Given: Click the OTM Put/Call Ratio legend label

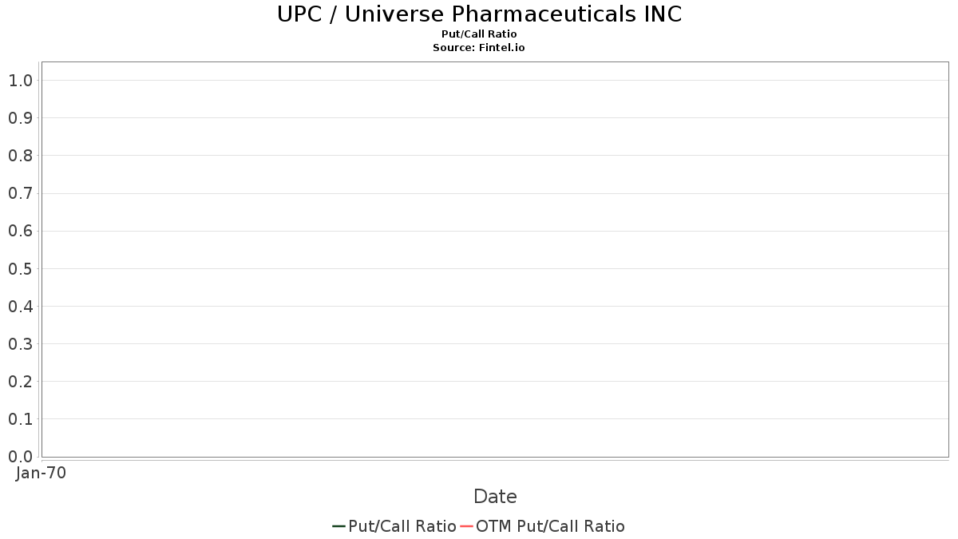Looking at the screenshot, I should [x=550, y=526].
